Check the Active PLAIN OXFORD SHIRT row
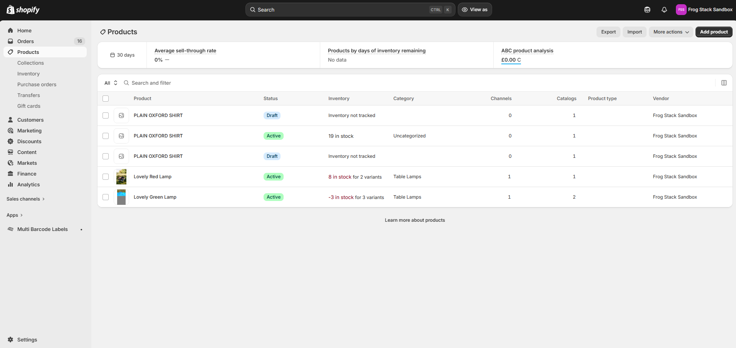The height and width of the screenshot is (348, 736). click(106, 136)
